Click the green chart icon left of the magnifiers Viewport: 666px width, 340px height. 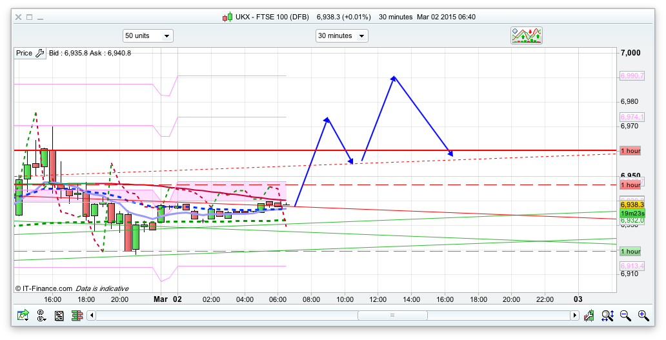click(x=589, y=315)
